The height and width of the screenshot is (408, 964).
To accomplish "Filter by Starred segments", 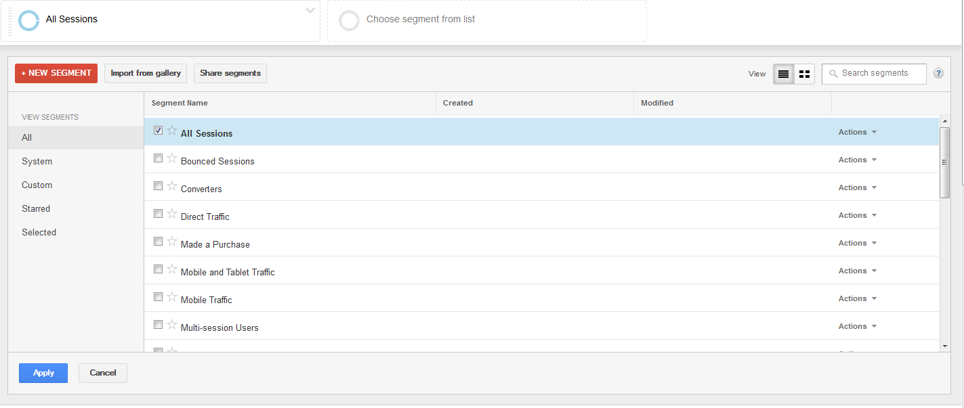I will point(36,209).
